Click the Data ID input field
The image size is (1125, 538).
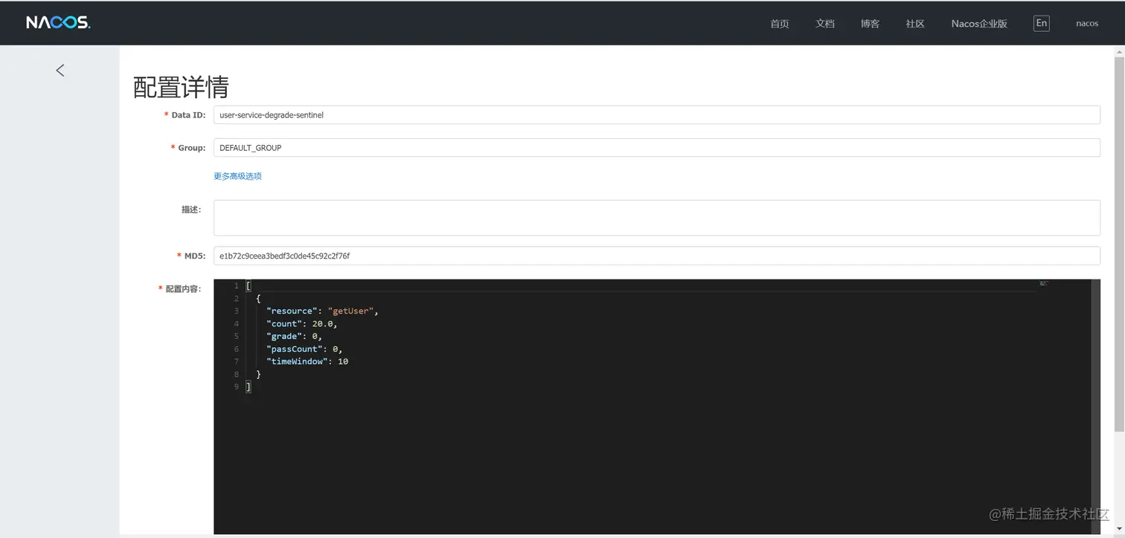coord(656,115)
